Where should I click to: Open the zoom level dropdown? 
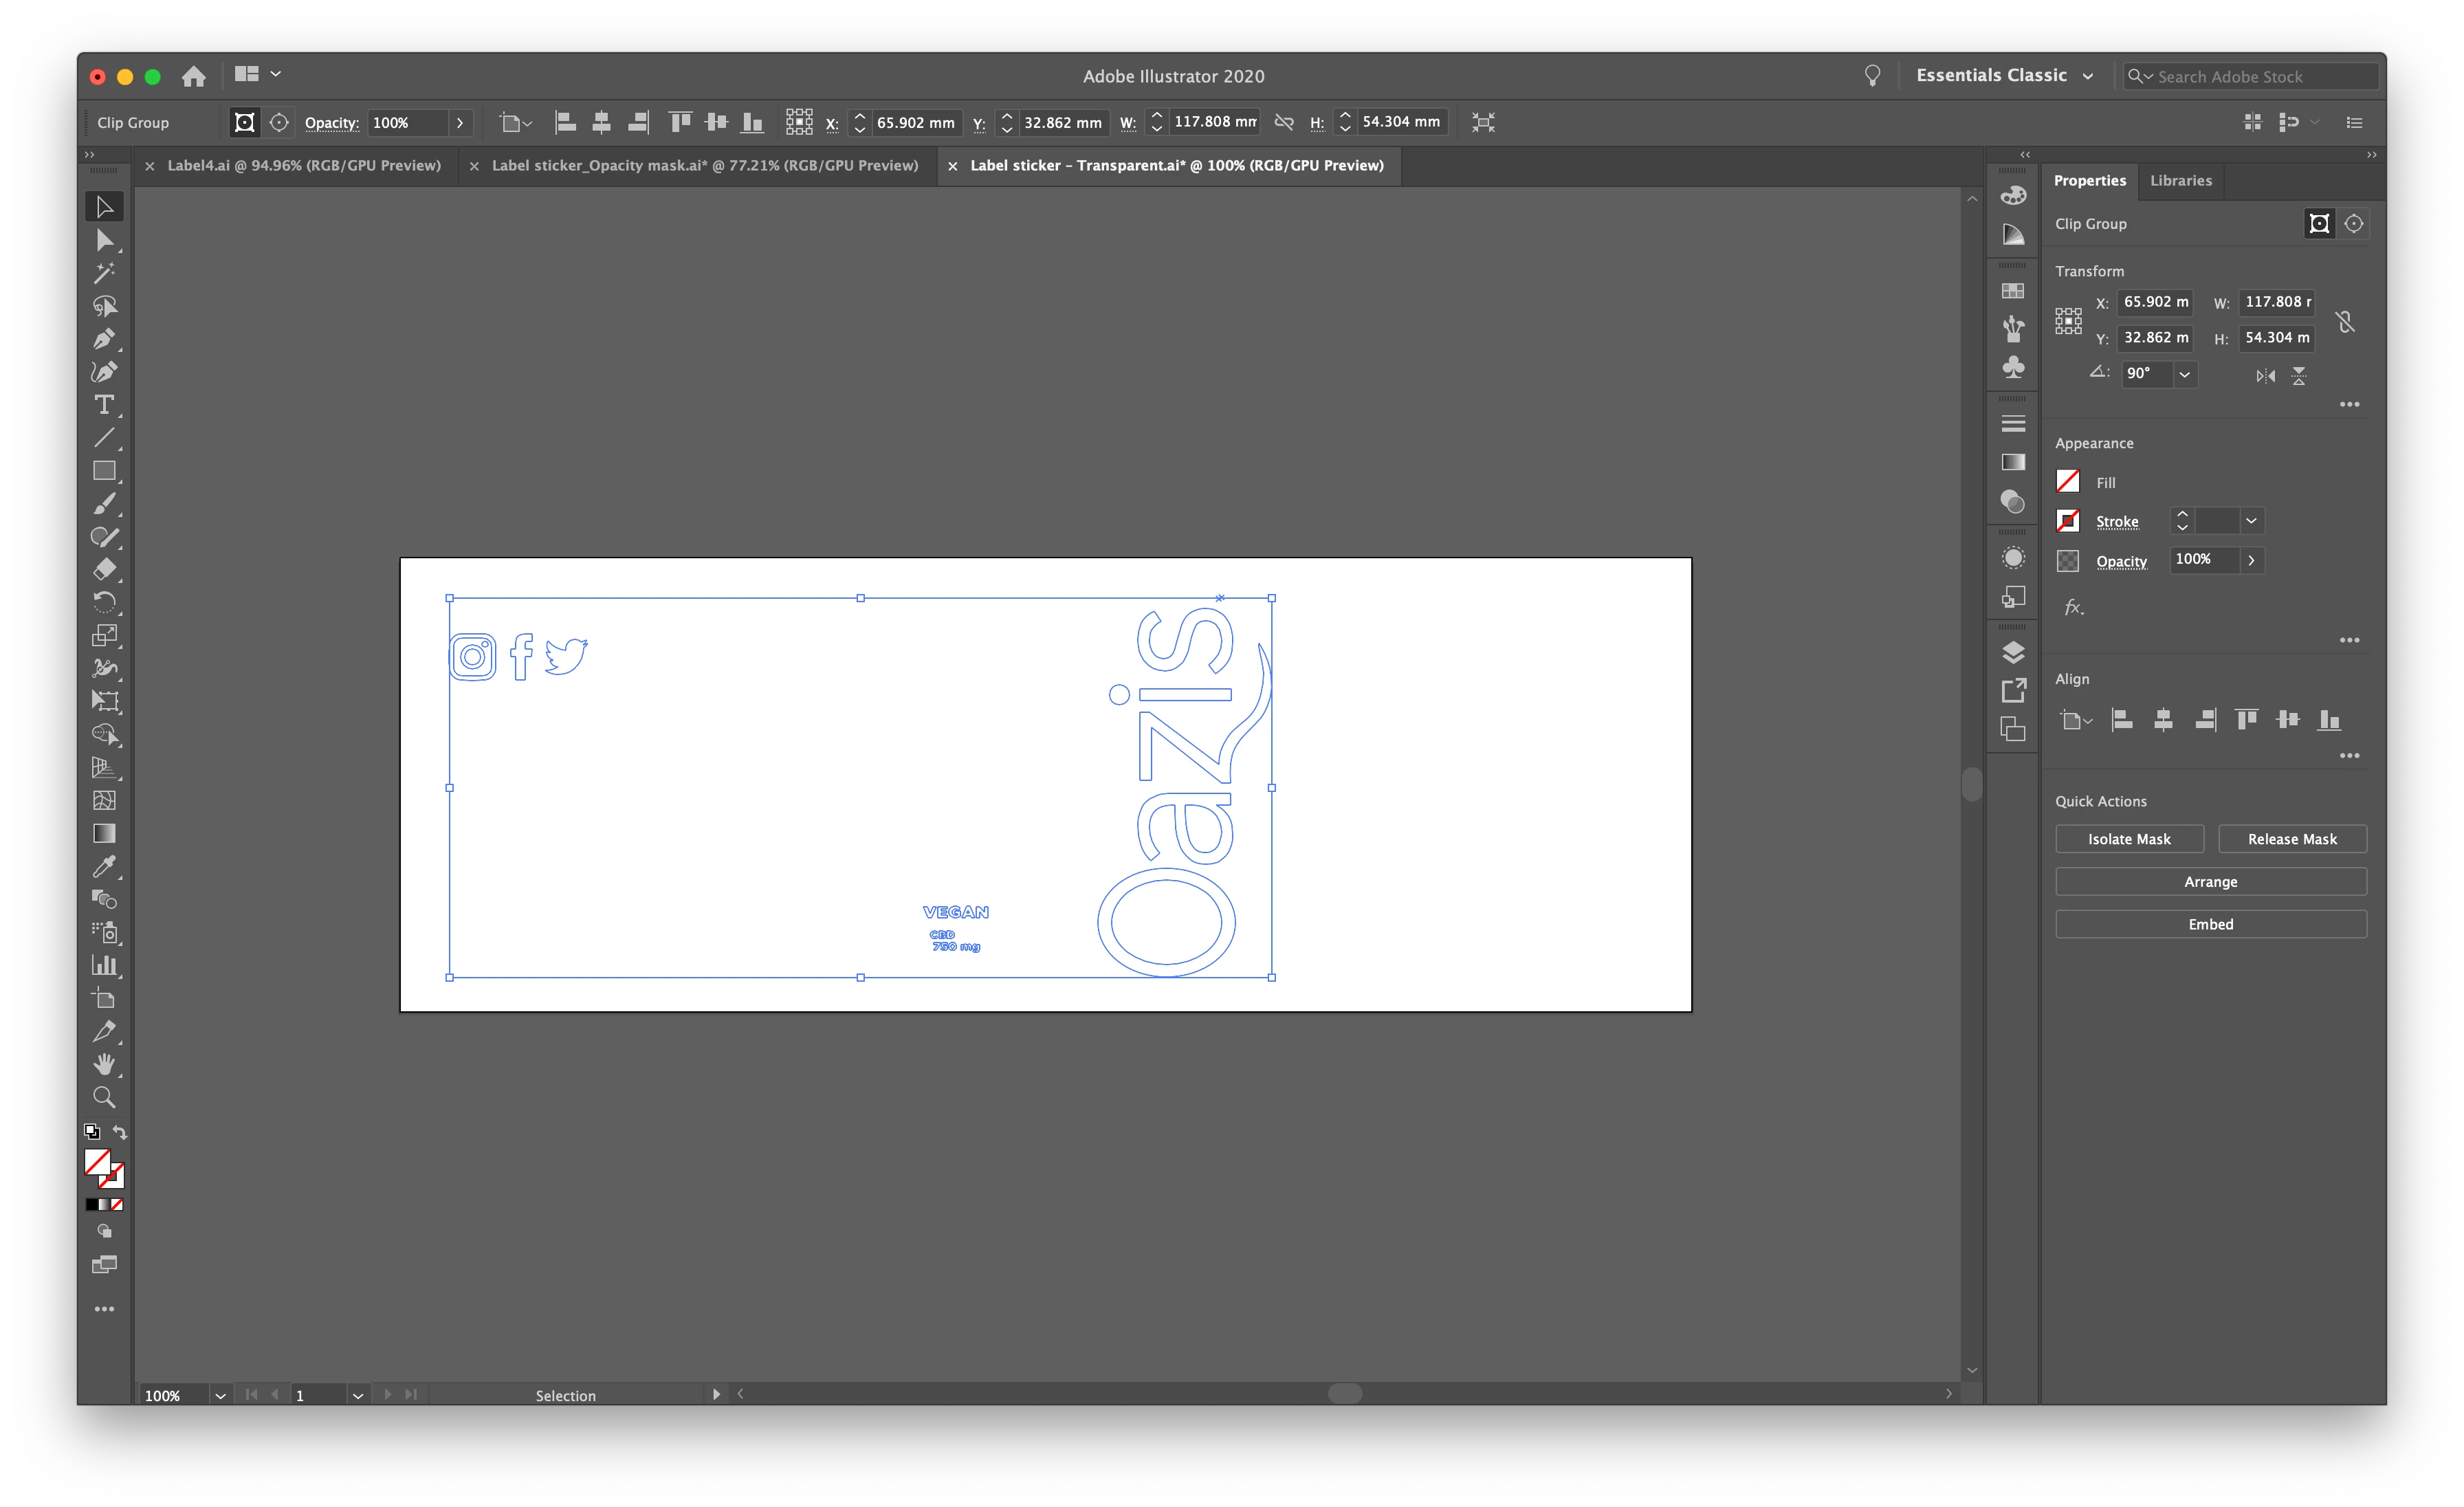pos(220,1395)
